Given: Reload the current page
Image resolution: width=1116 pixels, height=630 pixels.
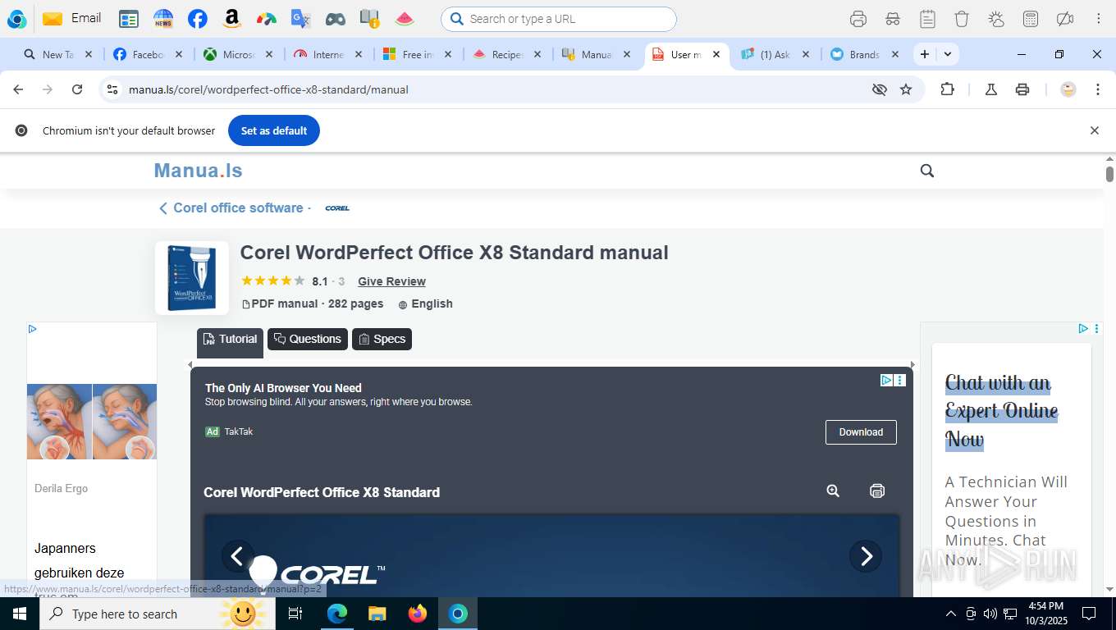Looking at the screenshot, I should (x=77, y=89).
